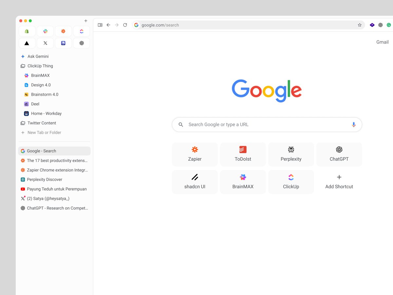
Task: Click the magnifier icon in search box
Action: point(181,125)
